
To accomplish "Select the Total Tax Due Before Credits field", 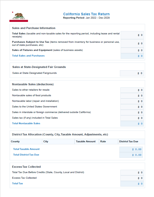I will click(132, 173).
